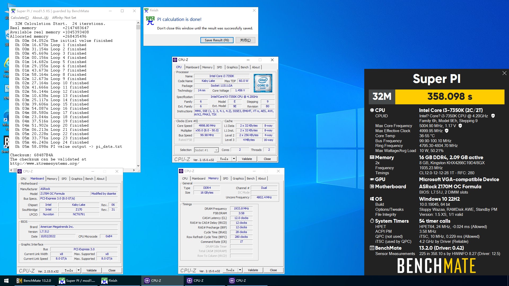Viewport: 509px width, 286px height.
Task: Activate the second CPU-Z taskbar button
Action: (205, 281)
